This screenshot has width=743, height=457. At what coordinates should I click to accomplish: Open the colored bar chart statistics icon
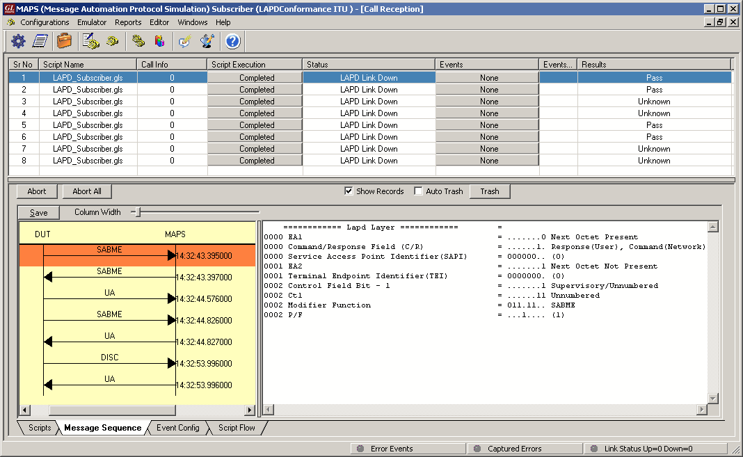point(160,41)
